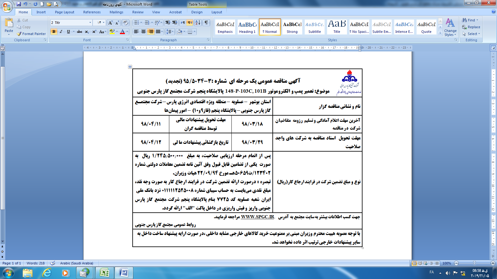Open the References tab
Image resolution: width=497 pixels, height=279 pixels.
click(x=92, y=12)
